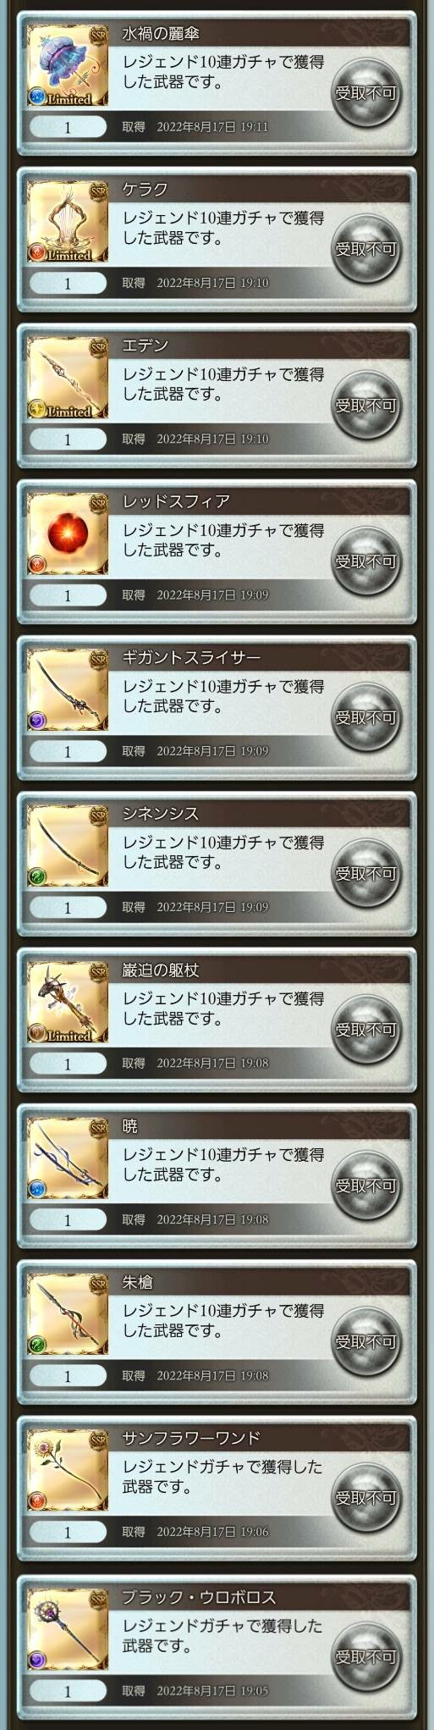The height and width of the screenshot is (1730, 434).
Task: Tap the 水禍の麗傘 weapon icon
Action: pos(68,66)
